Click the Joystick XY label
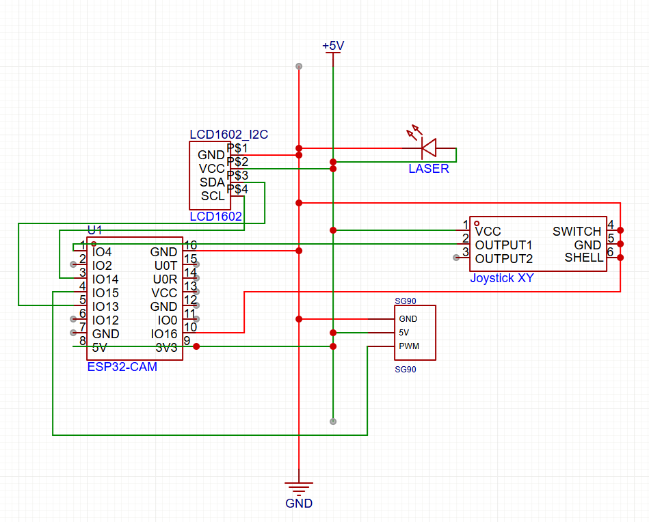 pos(502,278)
